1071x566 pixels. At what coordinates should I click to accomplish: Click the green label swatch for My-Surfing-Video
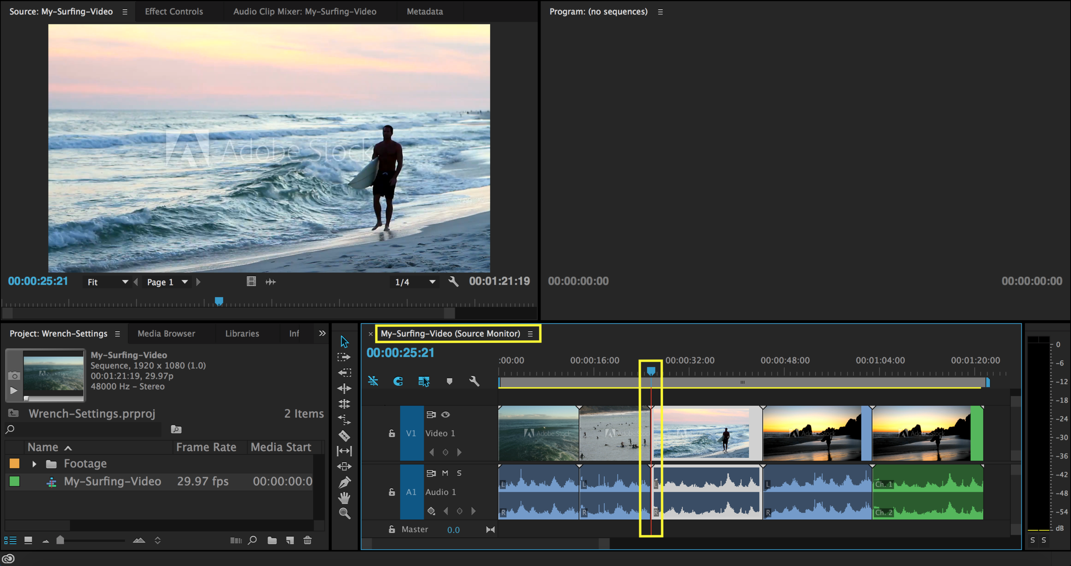pos(15,481)
